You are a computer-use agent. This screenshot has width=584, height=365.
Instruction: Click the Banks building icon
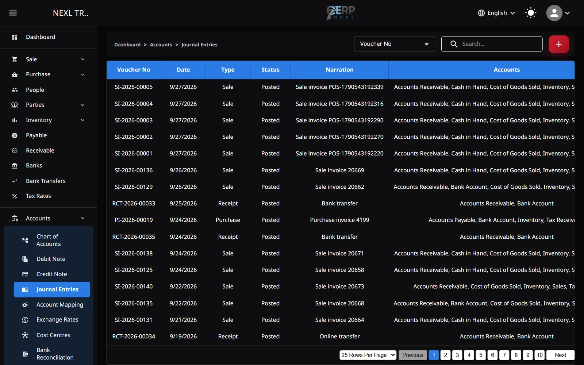[x=15, y=166]
